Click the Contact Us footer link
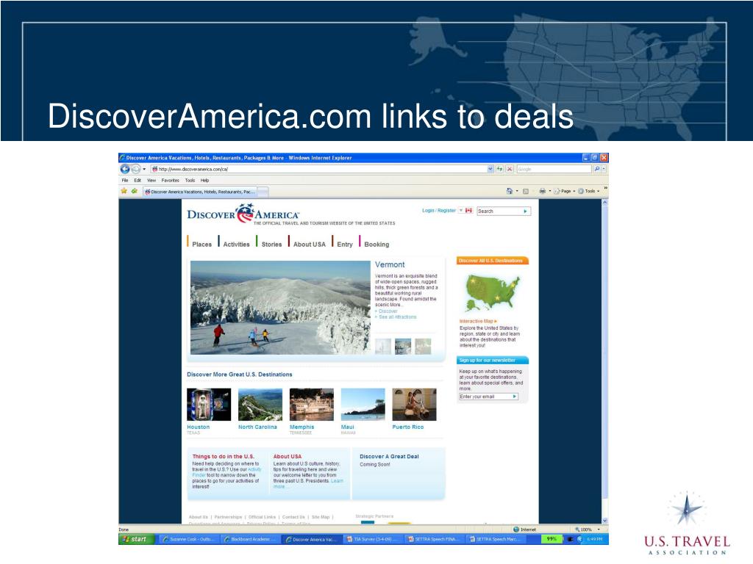753x564 pixels. click(293, 517)
